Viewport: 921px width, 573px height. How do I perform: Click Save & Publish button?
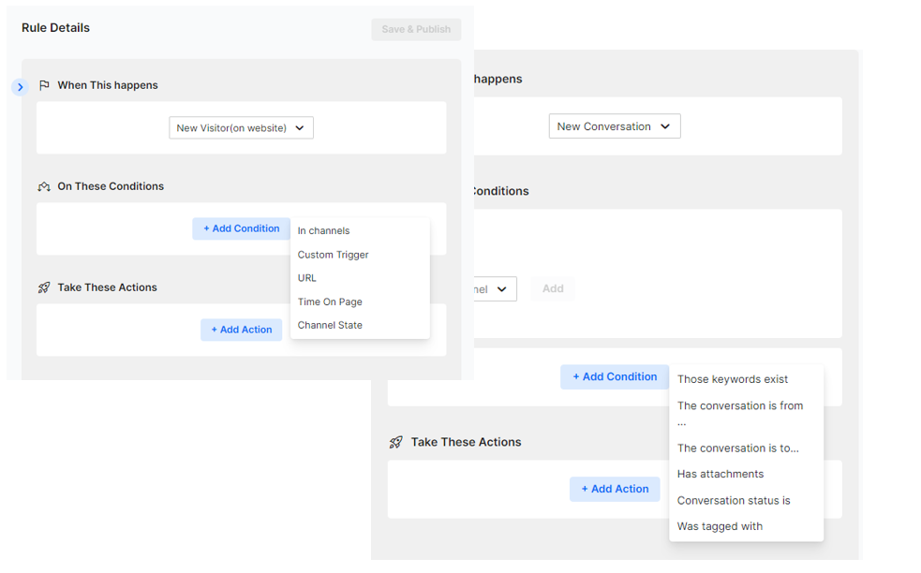416,29
